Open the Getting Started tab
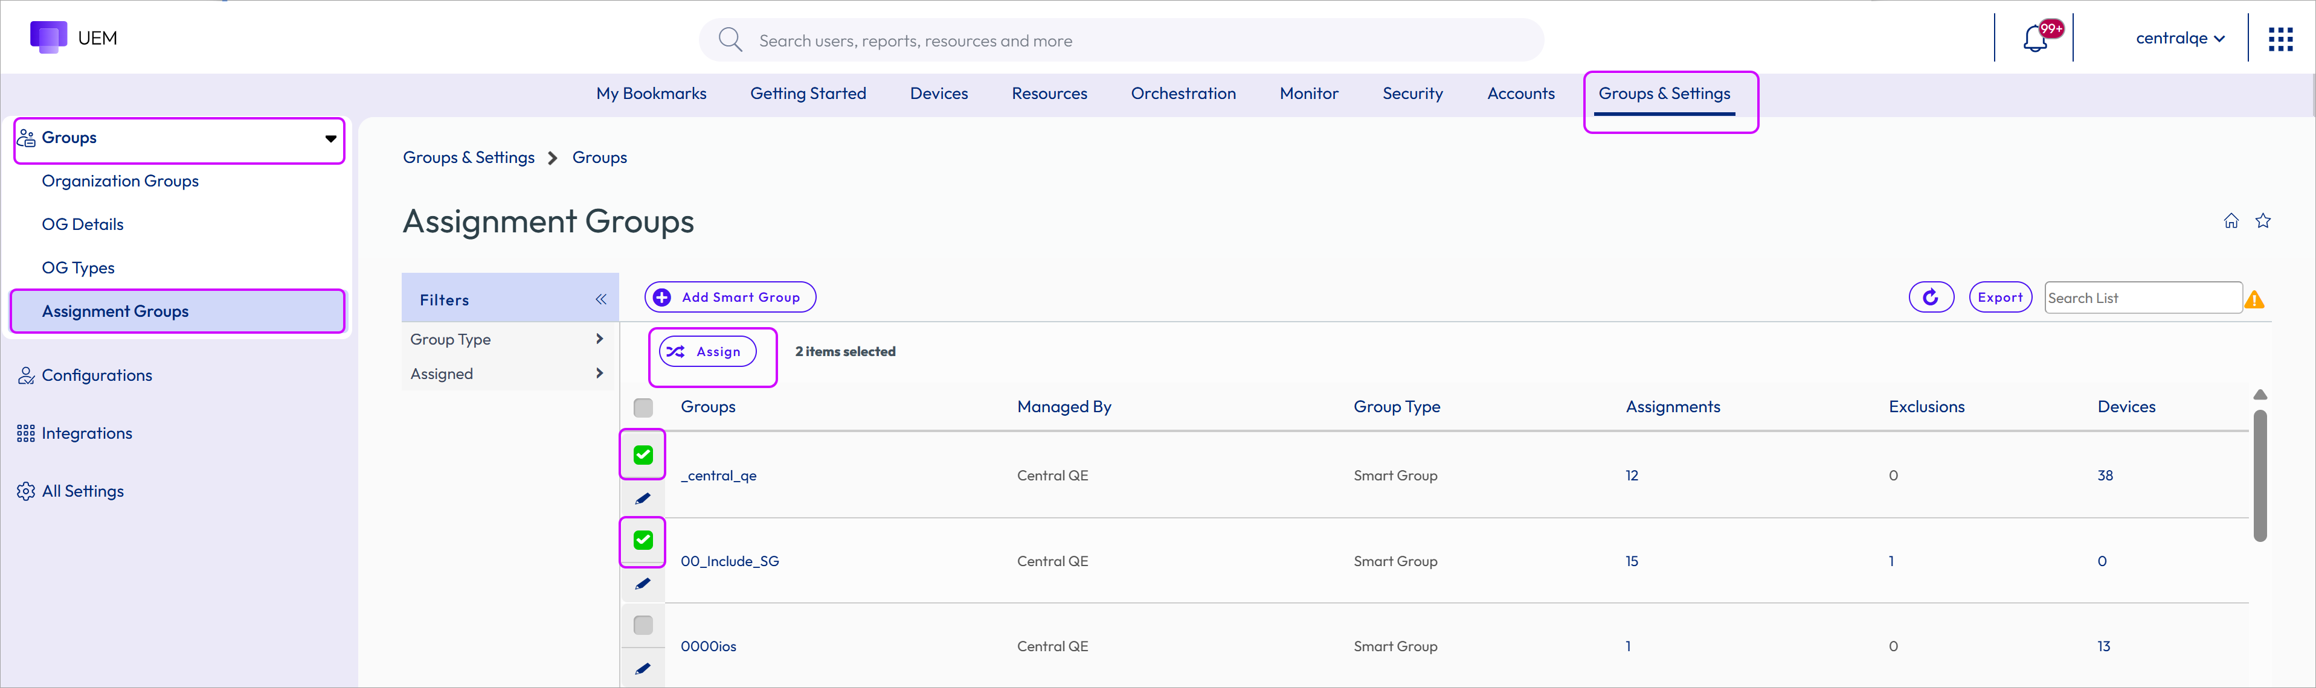This screenshot has height=688, width=2316. (x=808, y=94)
